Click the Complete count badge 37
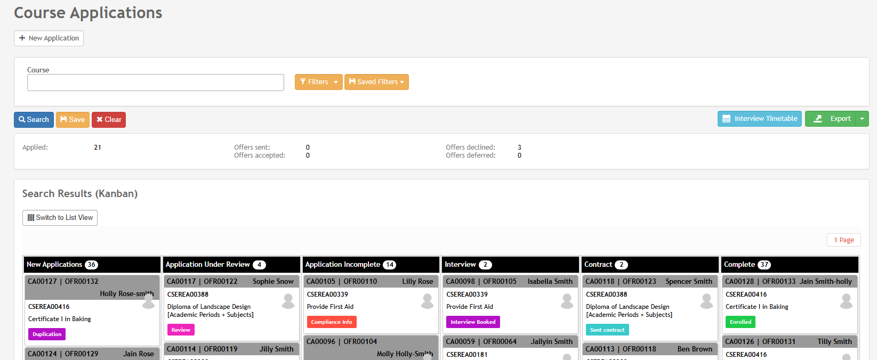The width and height of the screenshot is (877, 360). tap(765, 265)
